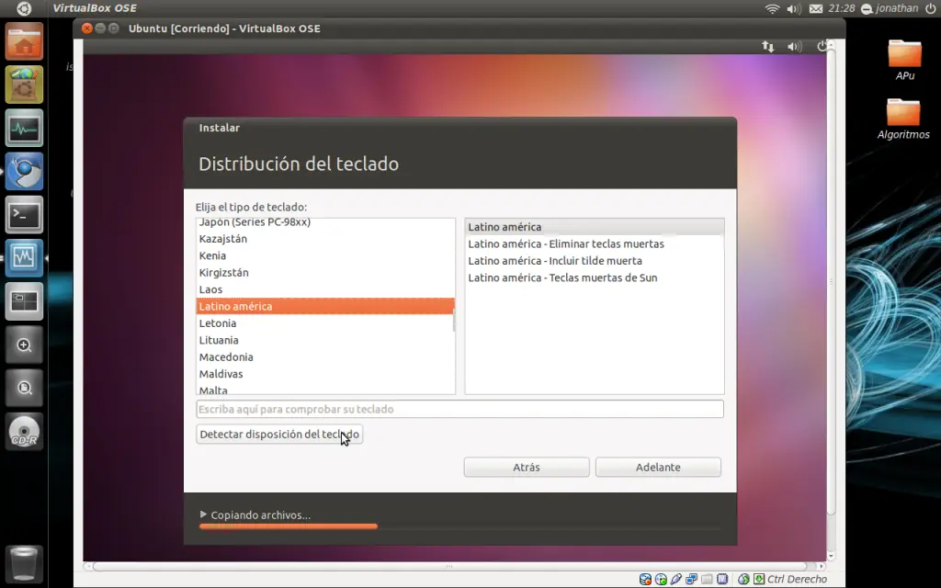Select Lituania in the keyboard list
The height and width of the screenshot is (588, 941).
pyautogui.click(x=325, y=340)
